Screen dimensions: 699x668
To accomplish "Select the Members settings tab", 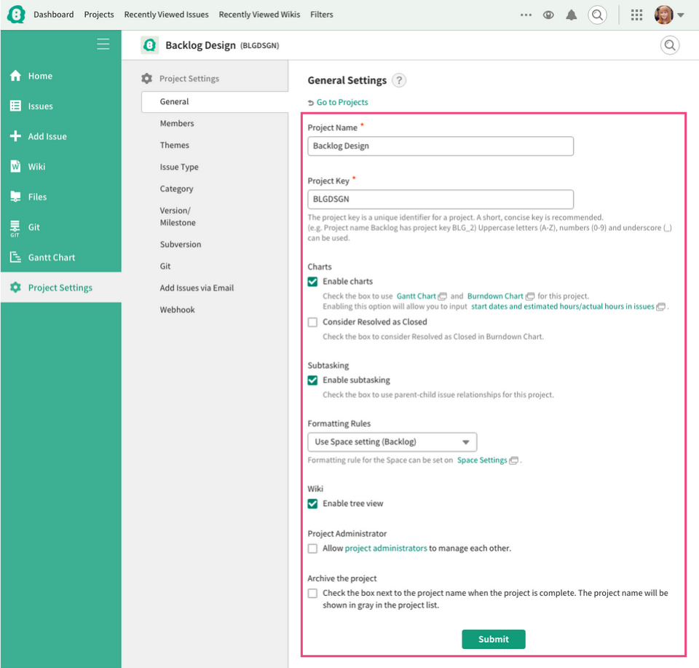I will point(177,124).
